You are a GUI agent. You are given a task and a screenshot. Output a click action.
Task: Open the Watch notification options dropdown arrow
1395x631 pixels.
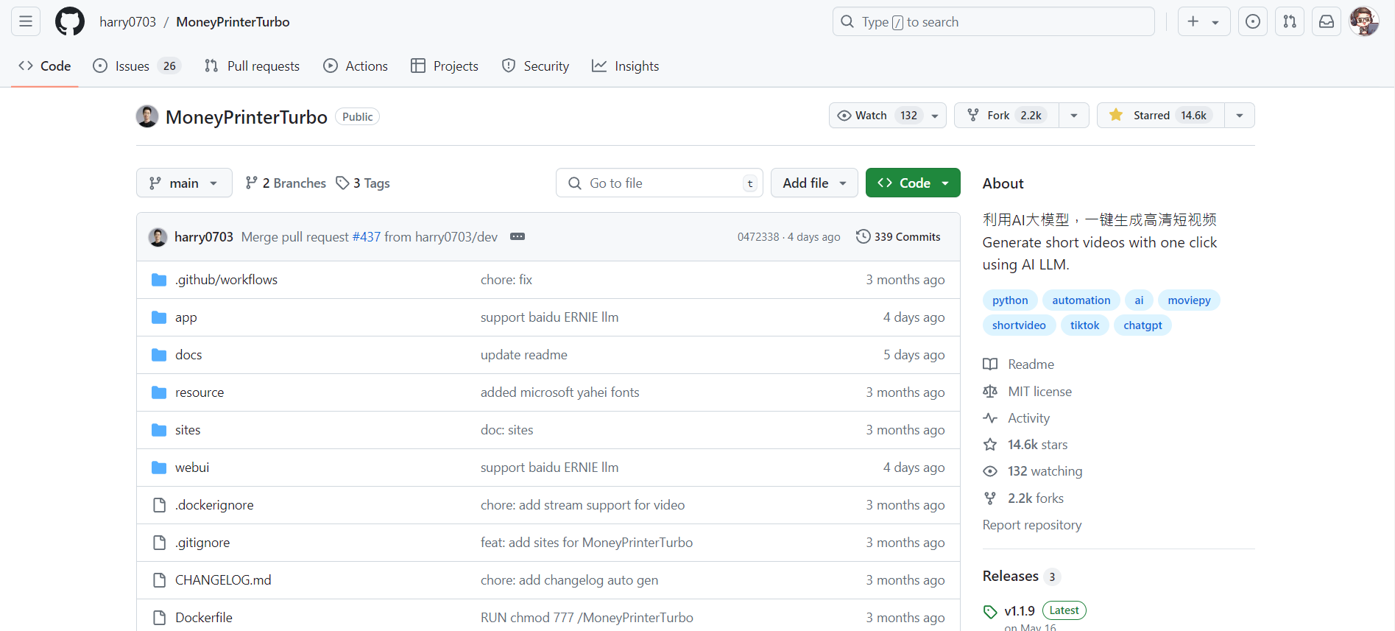tap(935, 116)
